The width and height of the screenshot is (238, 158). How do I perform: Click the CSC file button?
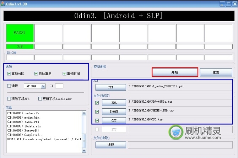pyautogui.click(x=114, y=120)
